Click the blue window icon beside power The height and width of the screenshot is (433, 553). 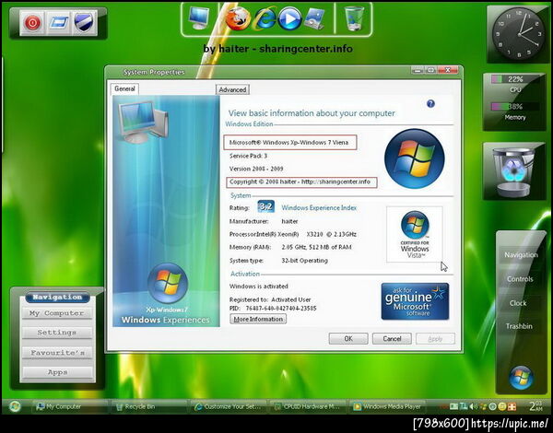(59, 23)
